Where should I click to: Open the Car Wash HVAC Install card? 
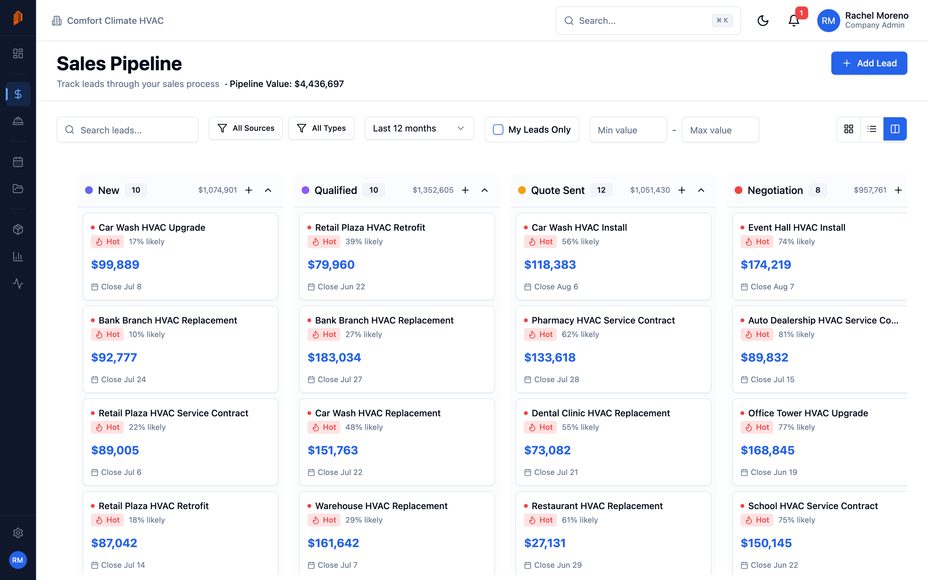click(614, 256)
